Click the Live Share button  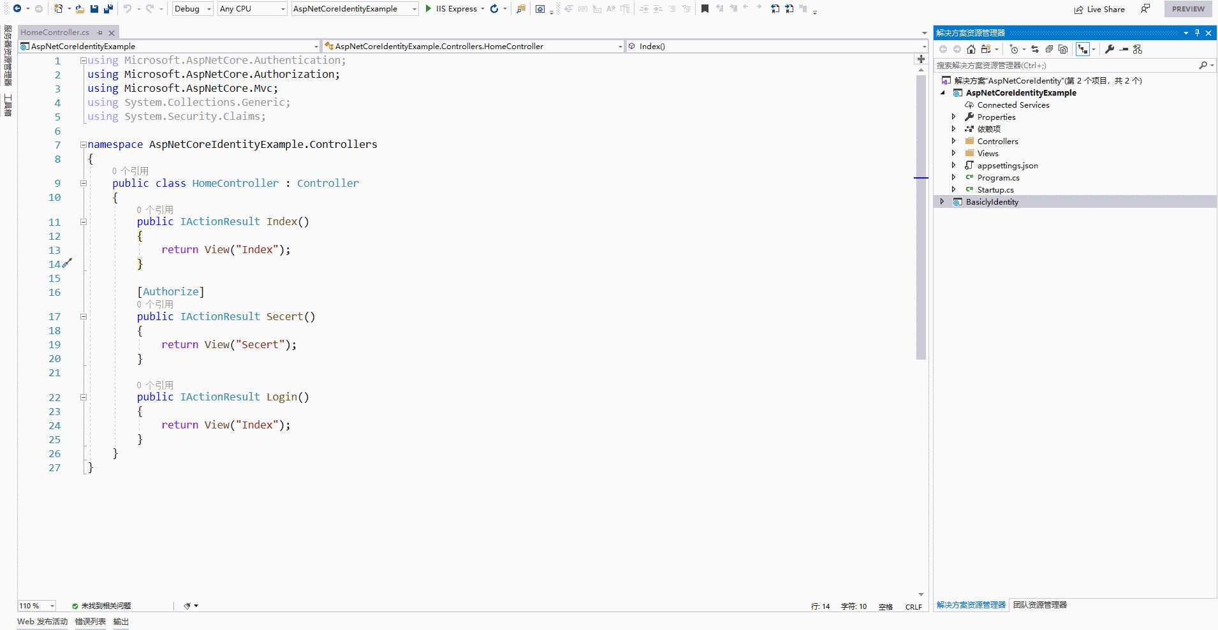(x=1099, y=9)
